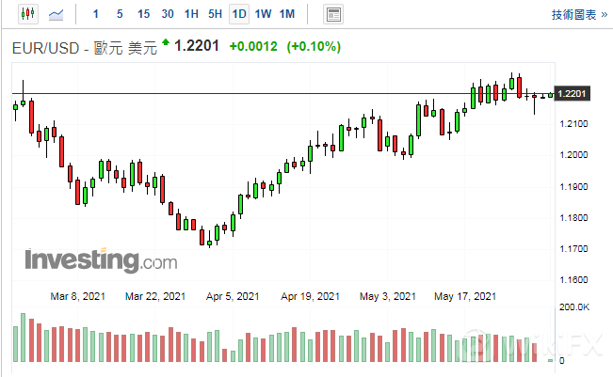The width and height of the screenshot is (613, 377).
Task: Select the candlestick chart type icon
Action: pos(27,14)
